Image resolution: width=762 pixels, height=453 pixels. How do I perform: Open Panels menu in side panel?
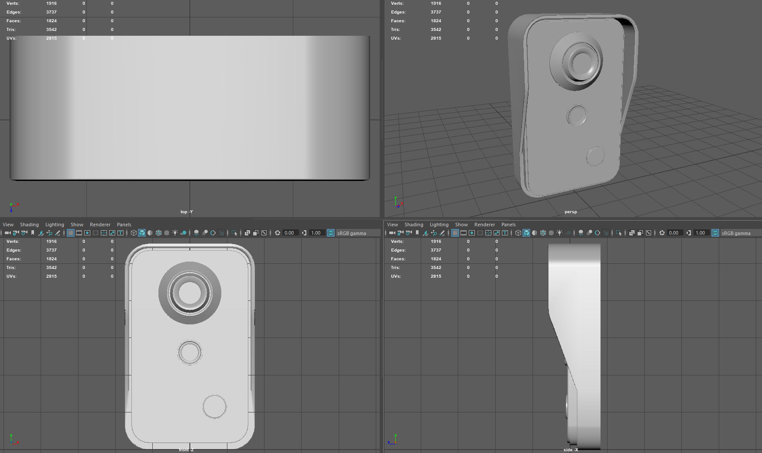coord(508,225)
